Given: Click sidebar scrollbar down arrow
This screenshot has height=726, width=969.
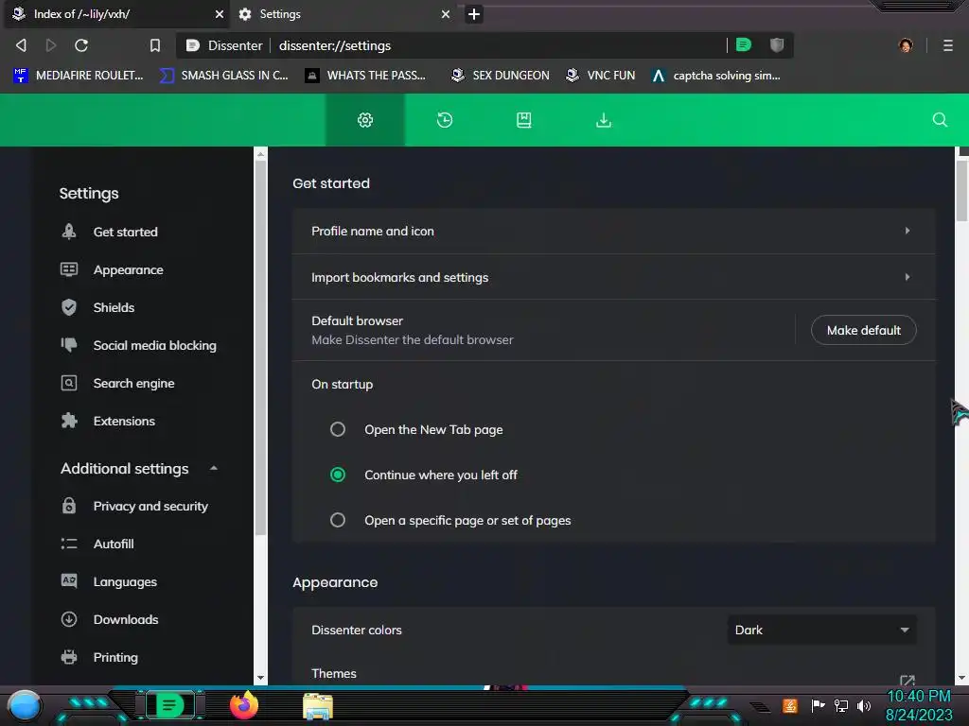Looking at the screenshot, I should click(x=261, y=677).
